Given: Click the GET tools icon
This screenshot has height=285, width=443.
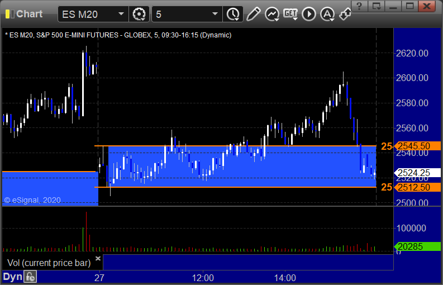Looking at the screenshot, I should [x=290, y=14].
